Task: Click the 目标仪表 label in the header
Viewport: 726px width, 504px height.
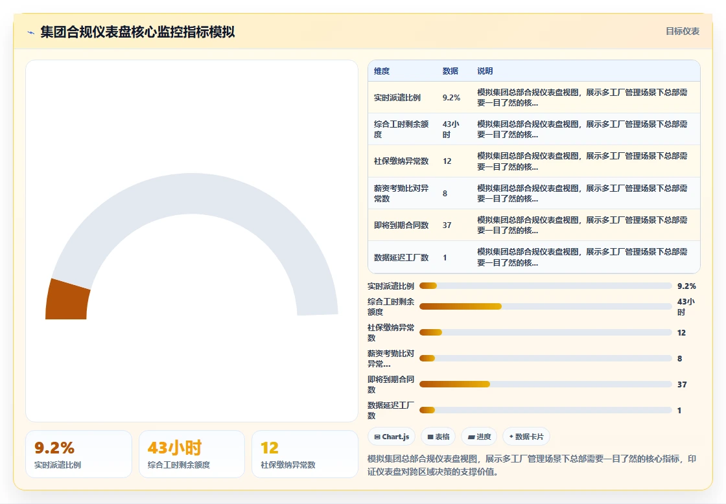Action: click(682, 32)
